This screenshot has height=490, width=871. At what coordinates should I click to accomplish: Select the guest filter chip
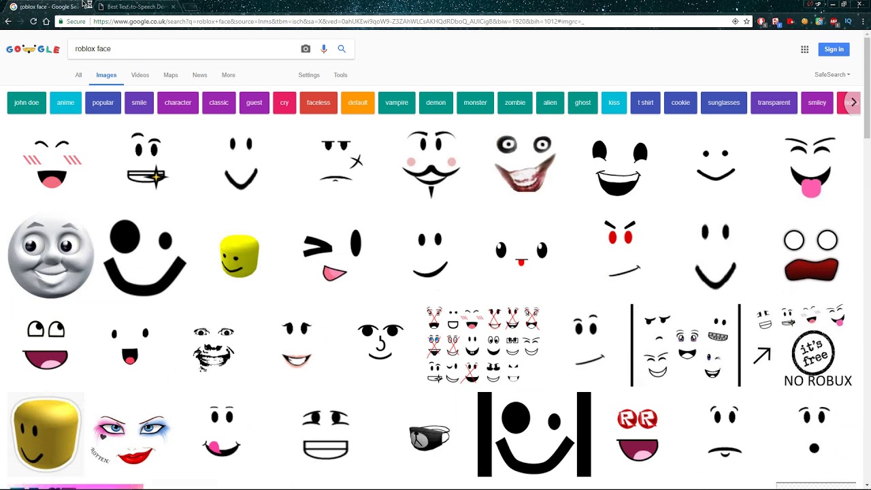[254, 103]
